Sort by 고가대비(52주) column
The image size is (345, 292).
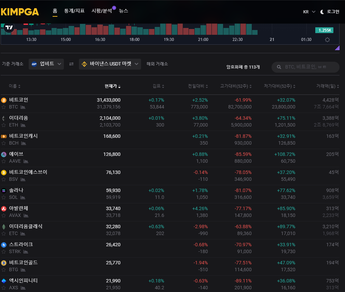point(236,86)
